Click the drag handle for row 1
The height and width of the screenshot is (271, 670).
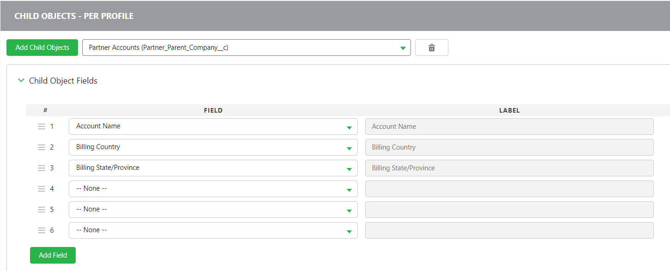42,126
